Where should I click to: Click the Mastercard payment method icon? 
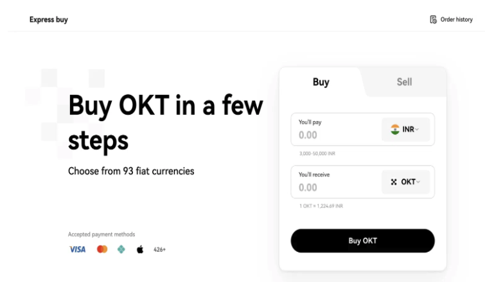click(102, 249)
